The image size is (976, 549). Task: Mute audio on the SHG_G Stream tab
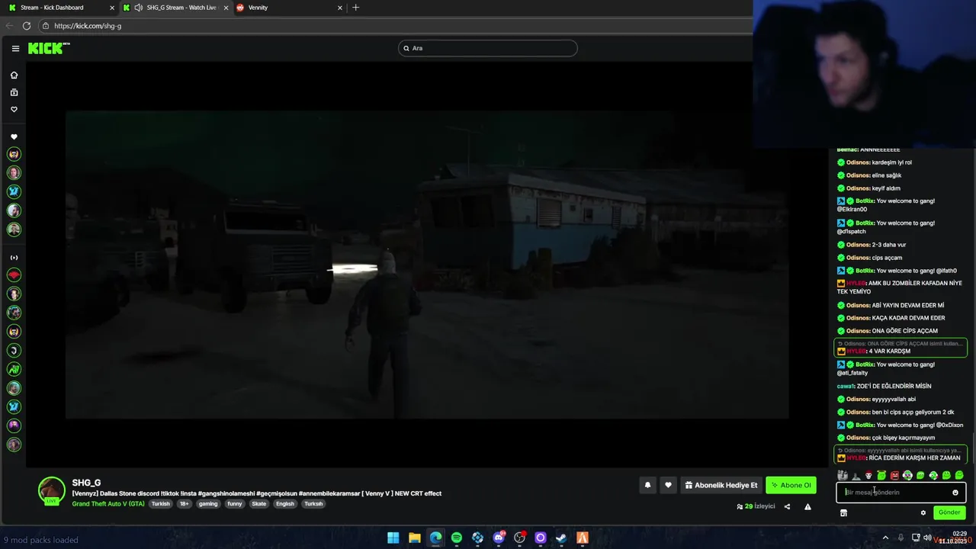(x=138, y=8)
